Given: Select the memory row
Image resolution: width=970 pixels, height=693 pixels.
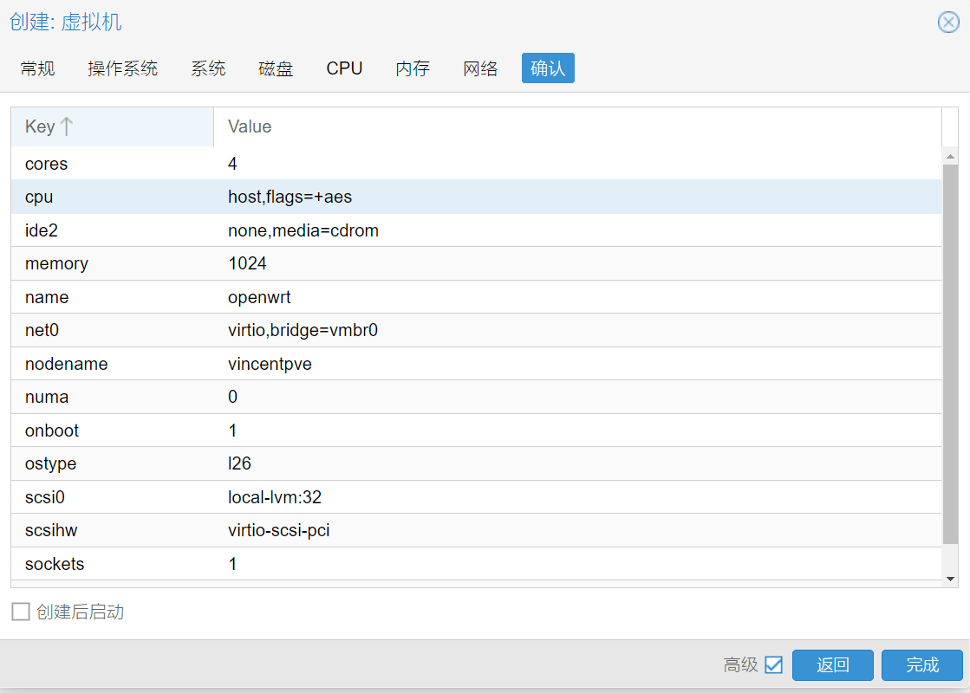Looking at the screenshot, I should pos(476,263).
